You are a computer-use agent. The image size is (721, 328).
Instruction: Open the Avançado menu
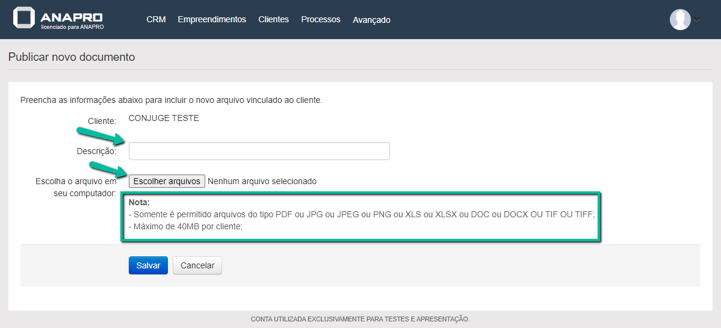(371, 20)
